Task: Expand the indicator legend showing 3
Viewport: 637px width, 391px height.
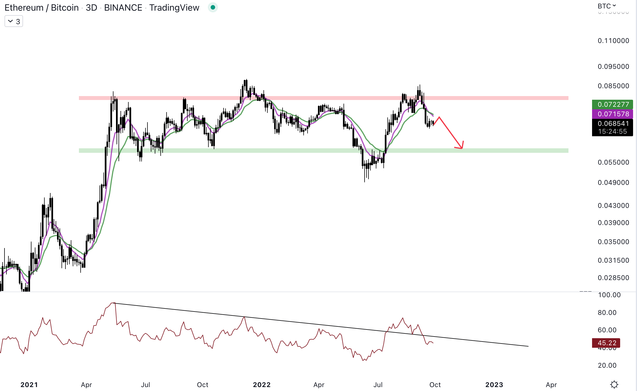Action: coord(14,21)
